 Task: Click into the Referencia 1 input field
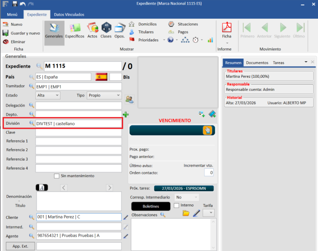[78, 141]
